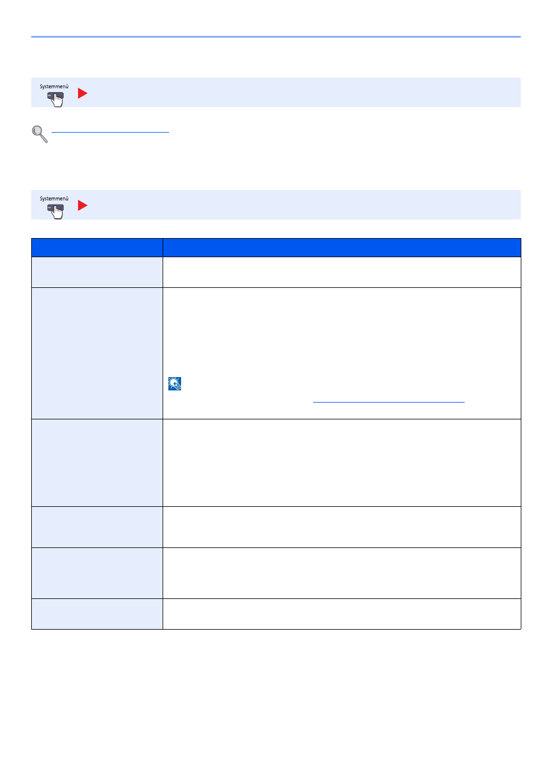This screenshot has height=782, width=552.
Task: Select the wide right blue table header cell
Action: tap(341, 247)
